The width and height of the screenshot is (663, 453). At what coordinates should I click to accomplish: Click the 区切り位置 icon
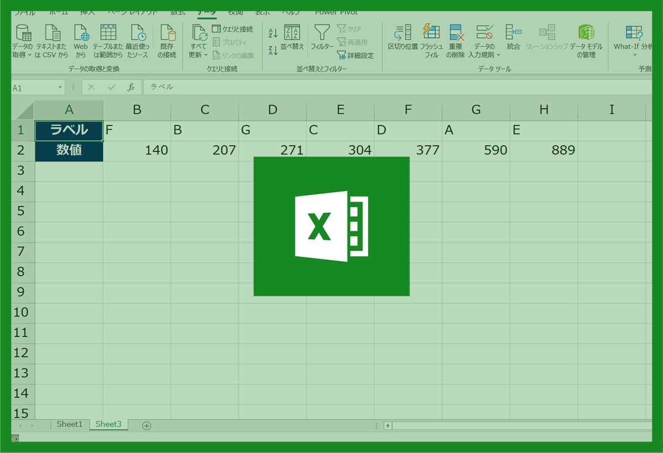403,33
